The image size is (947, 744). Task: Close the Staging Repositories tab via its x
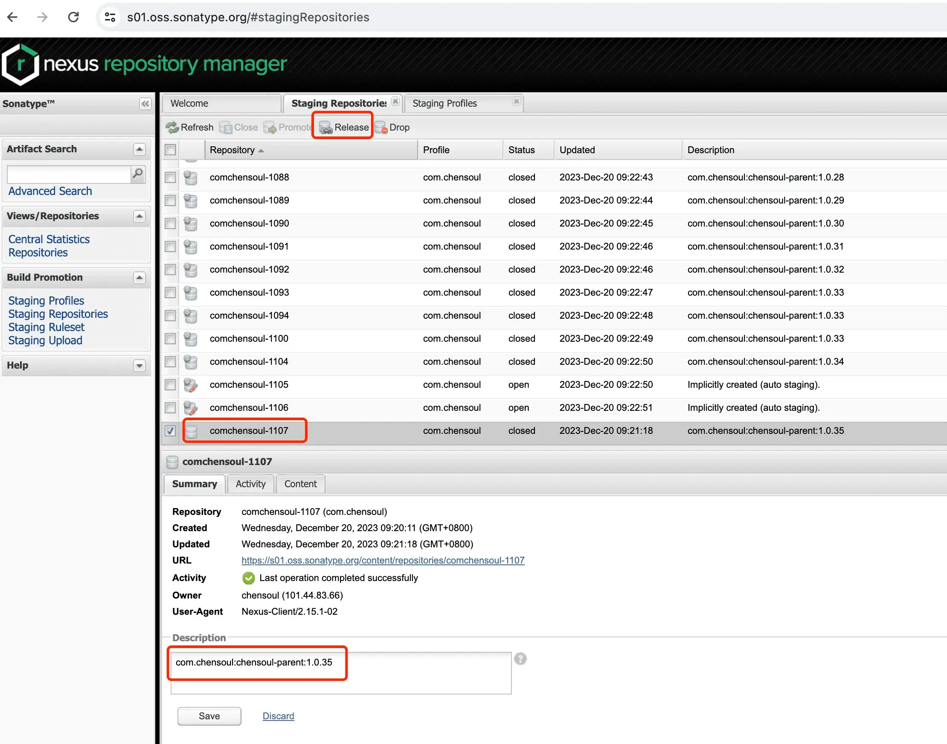[395, 102]
